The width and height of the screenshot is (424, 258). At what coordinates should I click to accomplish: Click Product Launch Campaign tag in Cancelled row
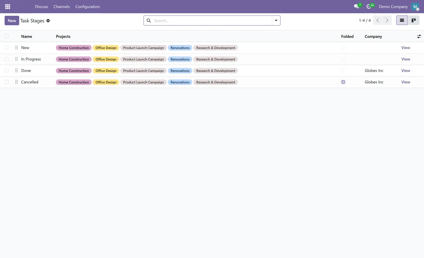point(143,82)
